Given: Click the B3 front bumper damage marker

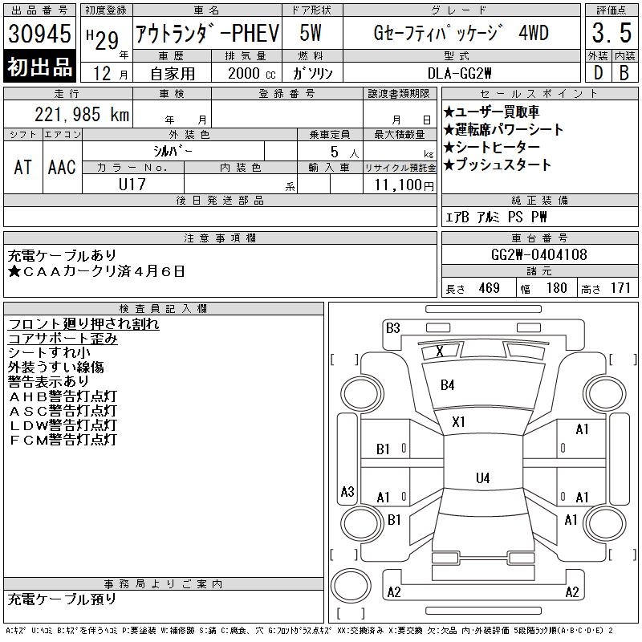Looking at the screenshot, I should (x=392, y=327).
